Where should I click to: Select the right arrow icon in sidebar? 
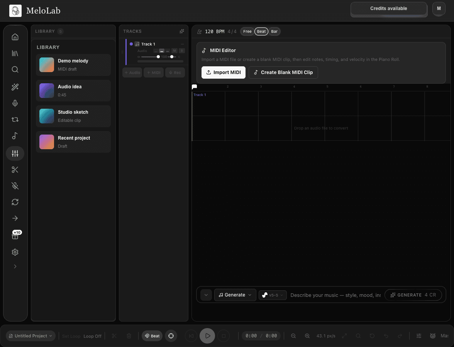15,218
